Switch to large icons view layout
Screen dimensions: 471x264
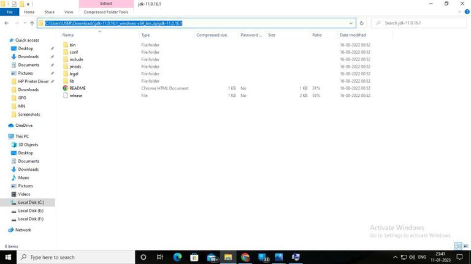pos(465,246)
